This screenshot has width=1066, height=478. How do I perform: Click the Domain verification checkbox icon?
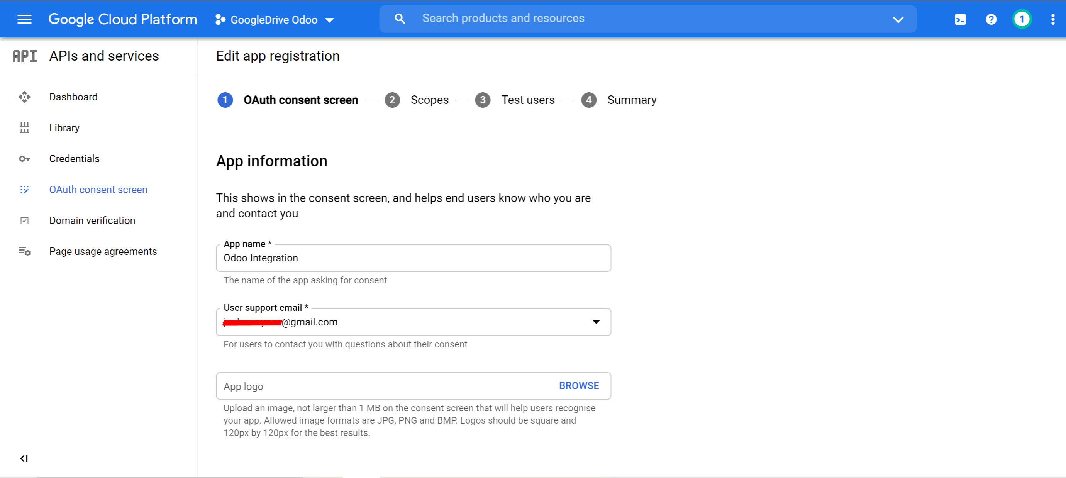pyautogui.click(x=24, y=220)
